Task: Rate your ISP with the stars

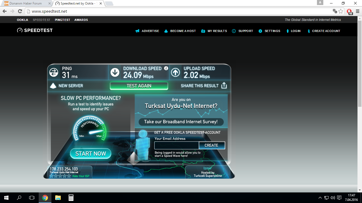Action: [x=60, y=176]
